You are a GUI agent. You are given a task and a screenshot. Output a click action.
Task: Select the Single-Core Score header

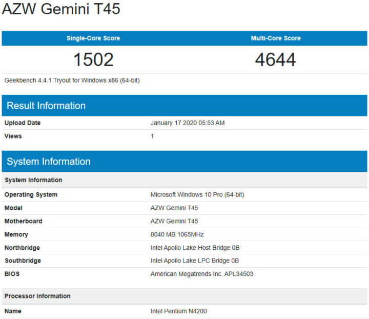[x=93, y=38]
